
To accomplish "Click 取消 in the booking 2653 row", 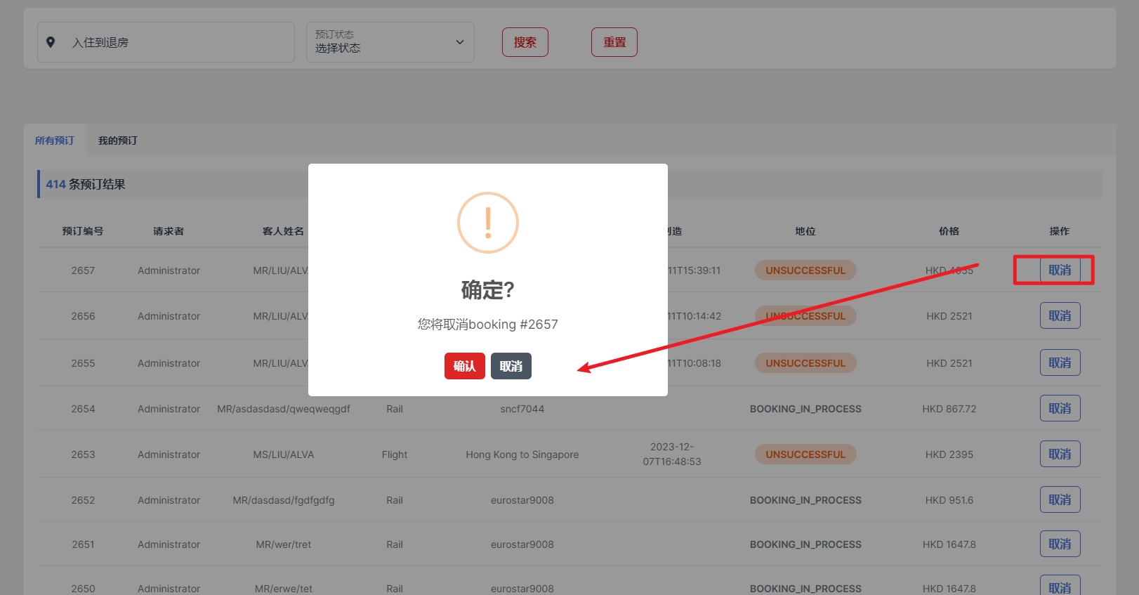I will (x=1060, y=455).
